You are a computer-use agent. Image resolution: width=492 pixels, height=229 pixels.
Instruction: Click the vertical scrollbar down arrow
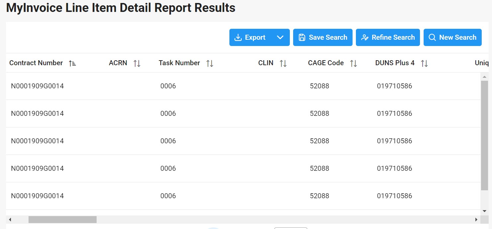484,211
